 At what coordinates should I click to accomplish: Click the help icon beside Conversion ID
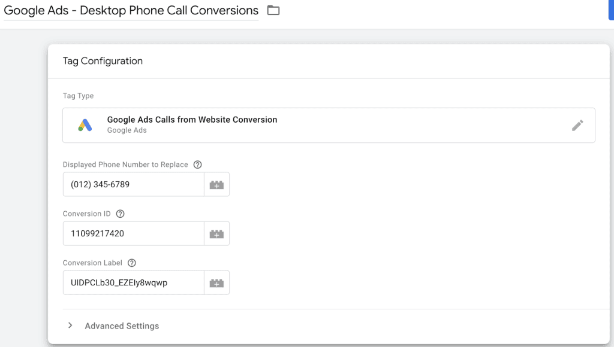point(119,213)
